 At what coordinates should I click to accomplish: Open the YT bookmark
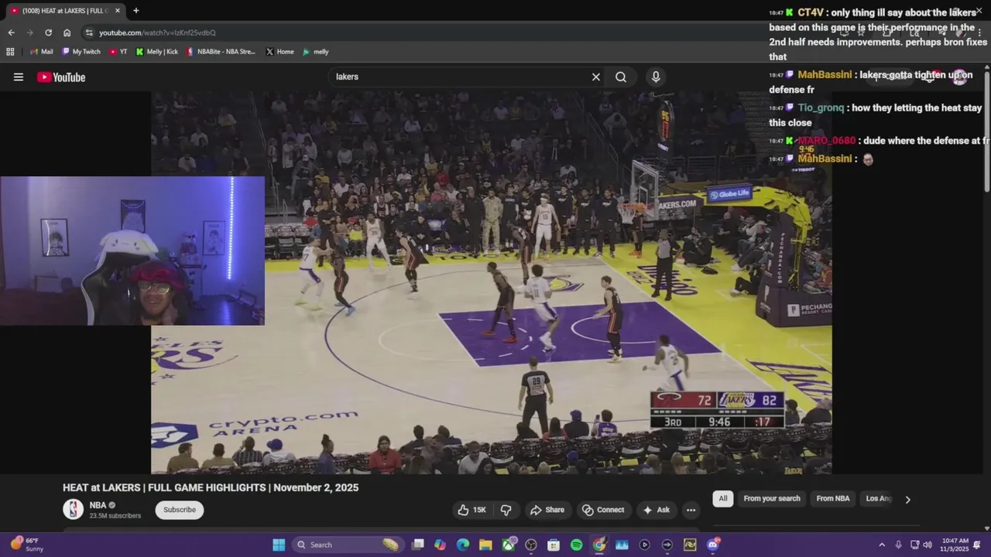(118, 52)
